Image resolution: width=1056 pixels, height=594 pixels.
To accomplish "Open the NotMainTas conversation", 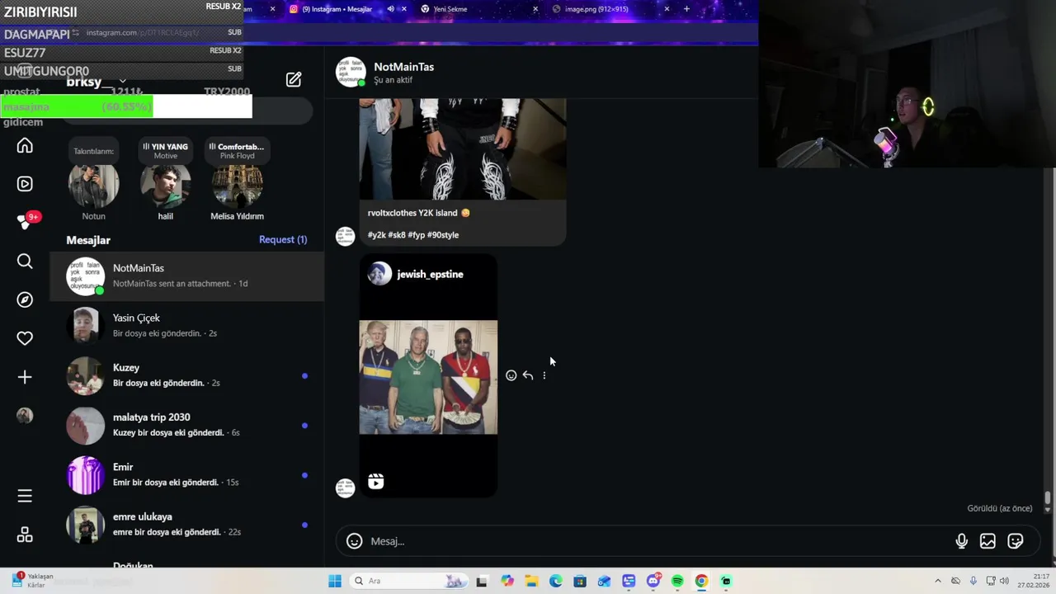I will (x=187, y=276).
